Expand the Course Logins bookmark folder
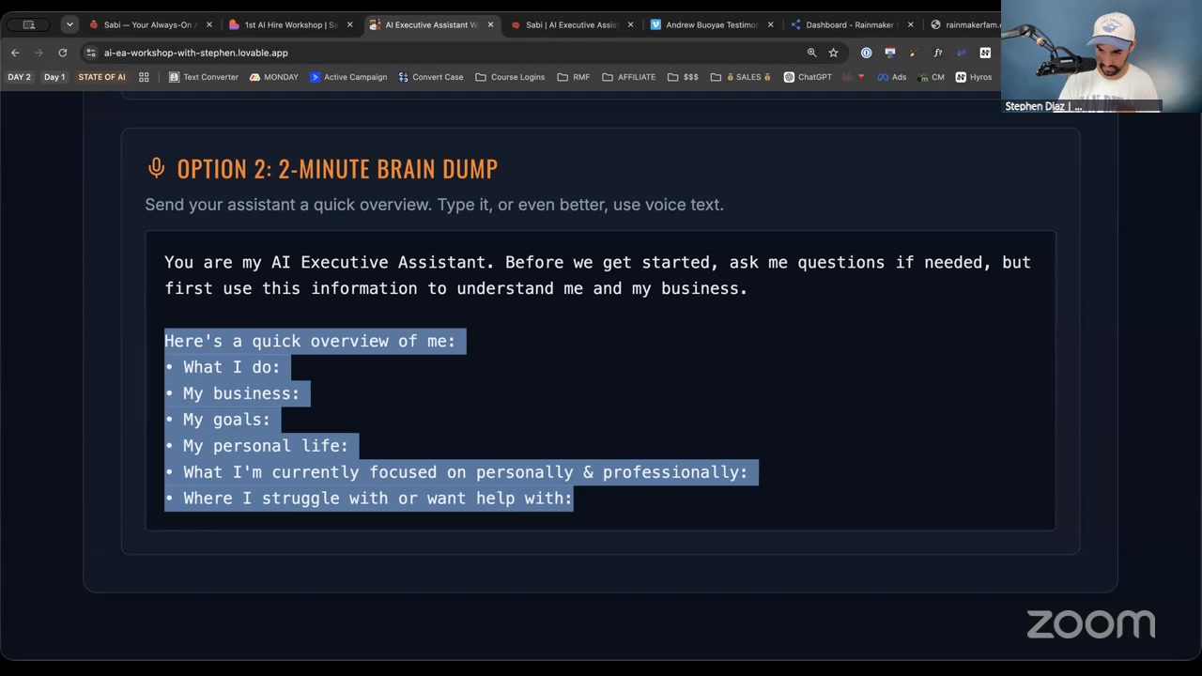The height and width of the screenshot is (676, 1202). click(x=510, y=77)
